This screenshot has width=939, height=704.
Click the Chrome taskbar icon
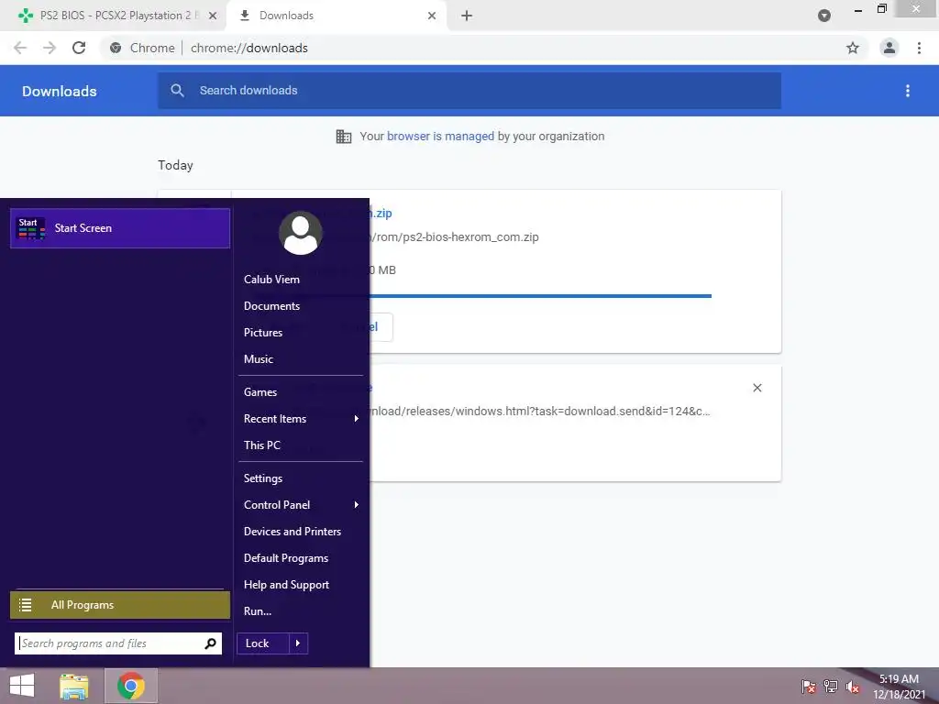131,686
